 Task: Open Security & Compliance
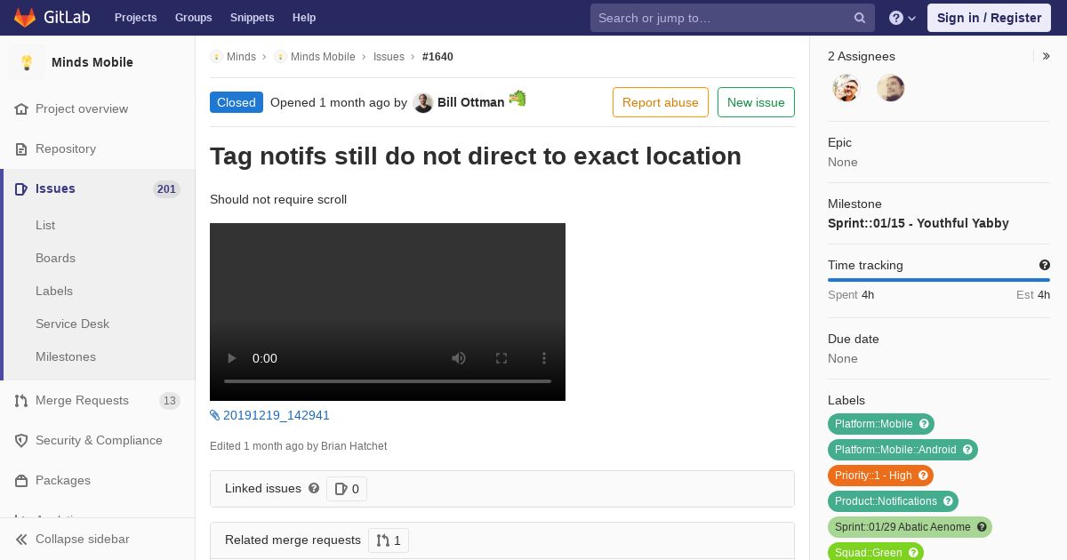pyautogui.click(x=99, y=440)
